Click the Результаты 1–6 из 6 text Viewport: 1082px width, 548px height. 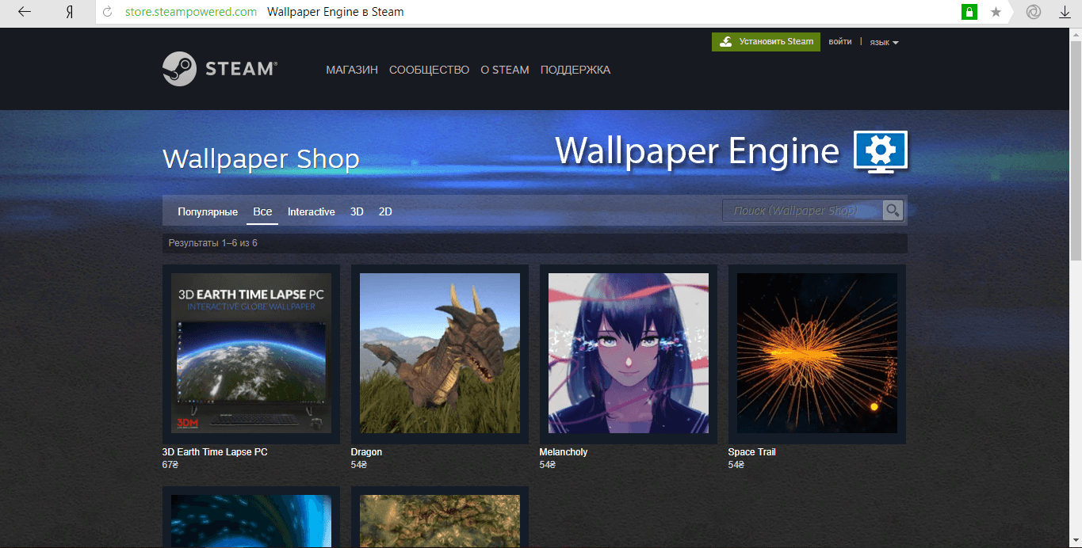click(x=213, y=243)
